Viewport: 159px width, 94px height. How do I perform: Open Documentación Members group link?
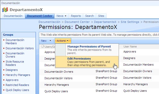pyautogui.click(x=15, y=42)
